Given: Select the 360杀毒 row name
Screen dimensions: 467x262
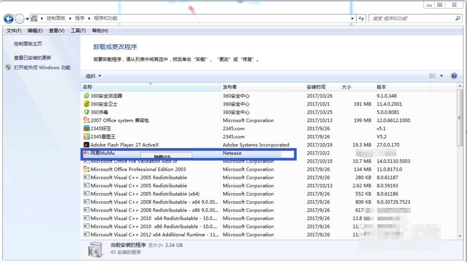Looking at the screenshot, I should (x=99, y=112).
